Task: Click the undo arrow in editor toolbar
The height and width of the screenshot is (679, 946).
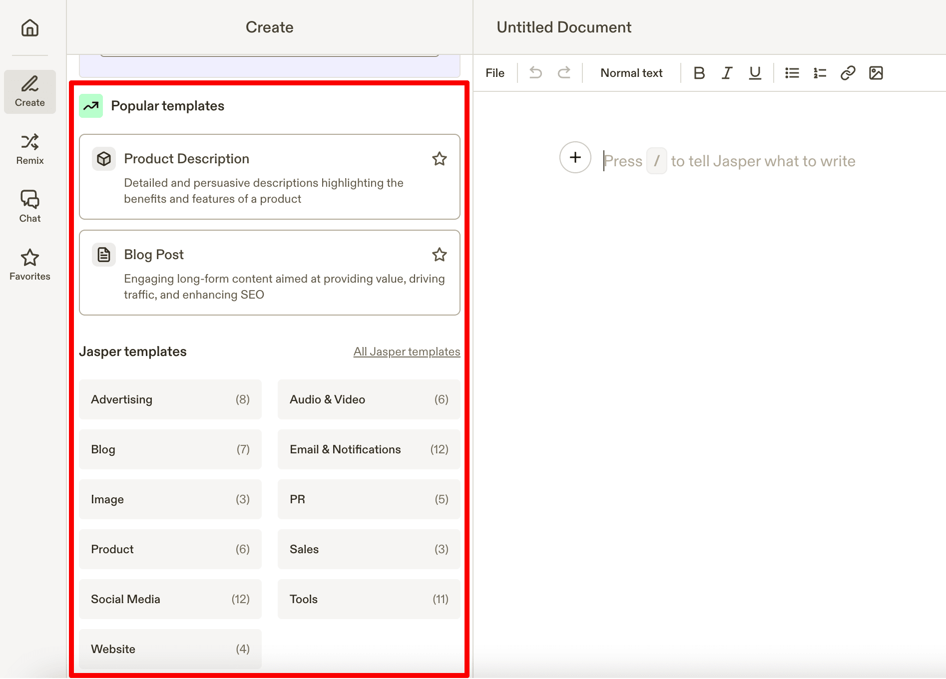Action: (535, 73)
